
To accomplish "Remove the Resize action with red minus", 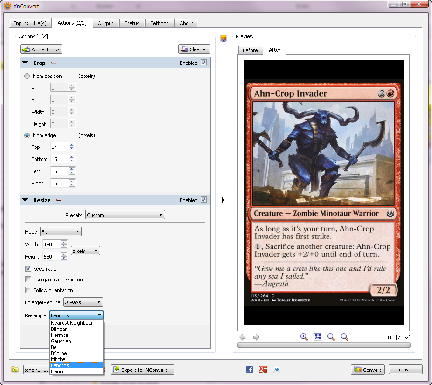I will pyautogui.click(x=59, y=200).
